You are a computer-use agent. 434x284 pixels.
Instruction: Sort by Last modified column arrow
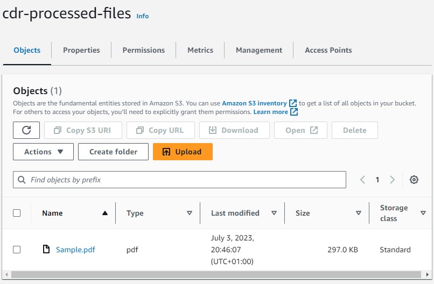[274, 213]
